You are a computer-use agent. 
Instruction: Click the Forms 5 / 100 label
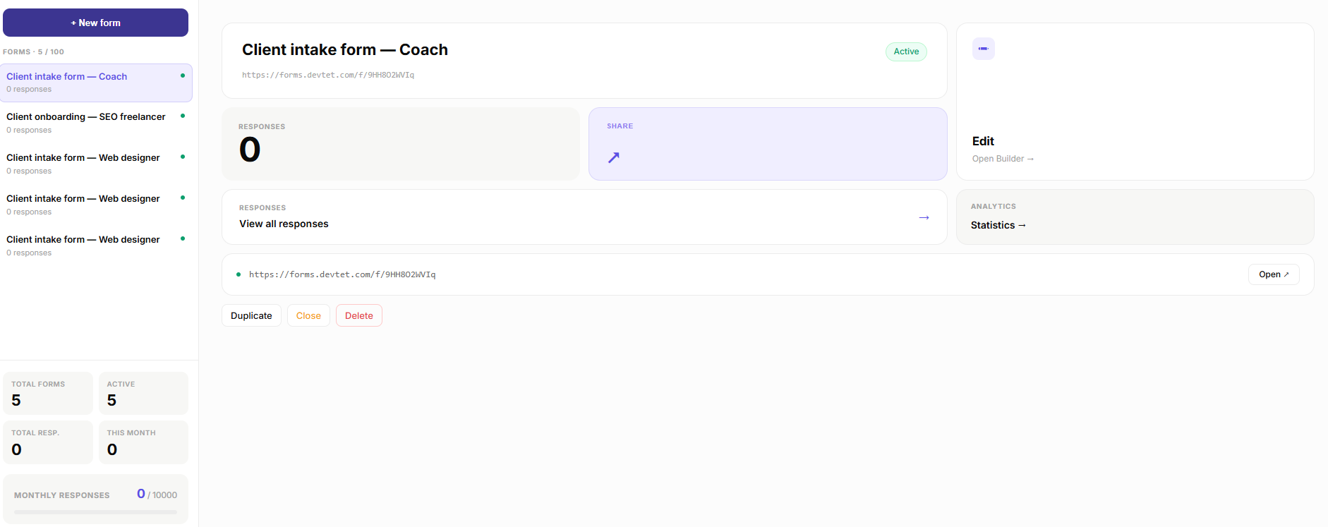click(33, 52)
